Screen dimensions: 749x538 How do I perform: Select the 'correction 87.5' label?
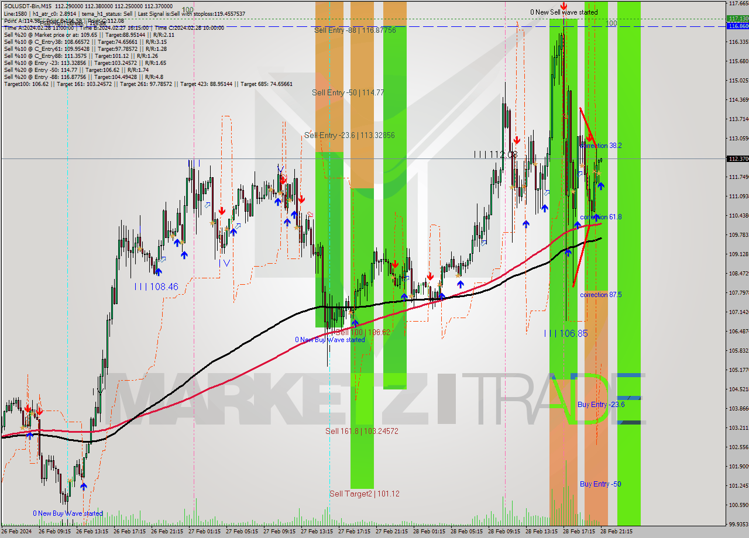tap(601, 295)
